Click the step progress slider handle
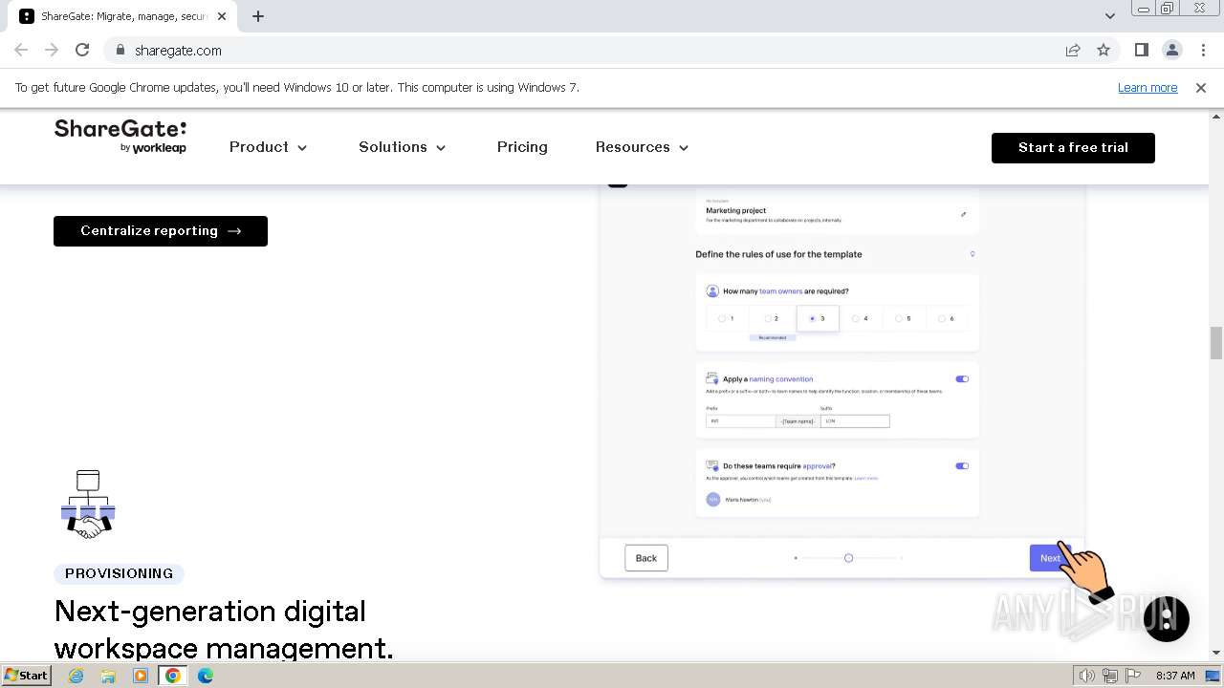 click(848, 558)
